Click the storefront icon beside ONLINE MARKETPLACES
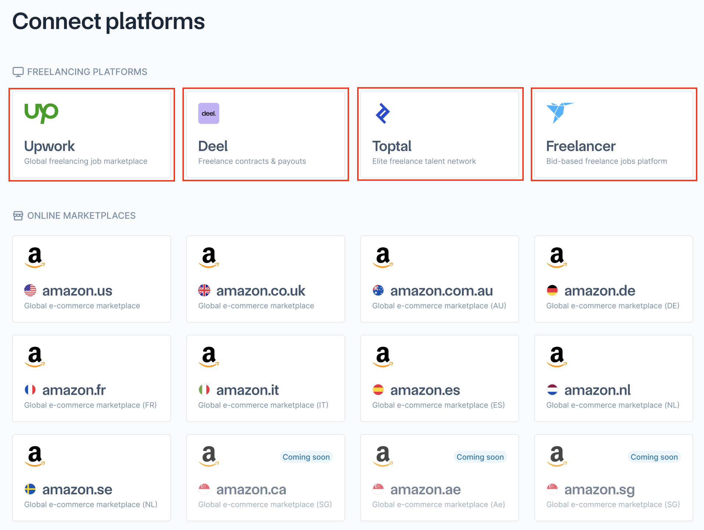 [x=18, y=215]
